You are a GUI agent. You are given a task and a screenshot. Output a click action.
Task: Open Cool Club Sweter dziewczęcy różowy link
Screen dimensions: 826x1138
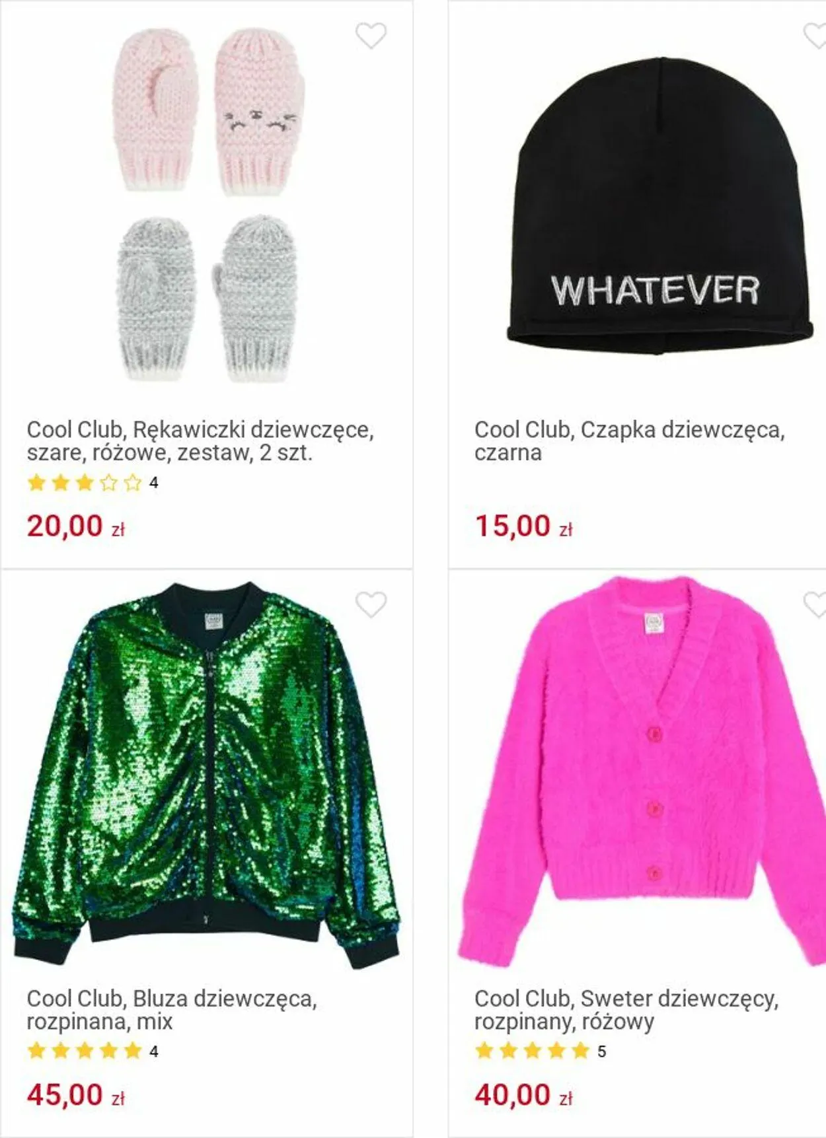[626, 1010]
